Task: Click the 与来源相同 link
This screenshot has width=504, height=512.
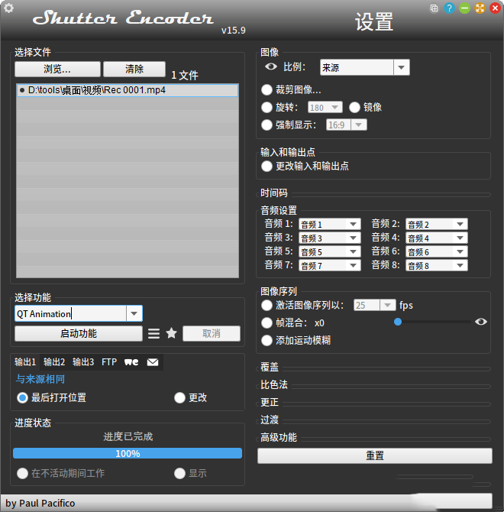Action: [40, 379]
